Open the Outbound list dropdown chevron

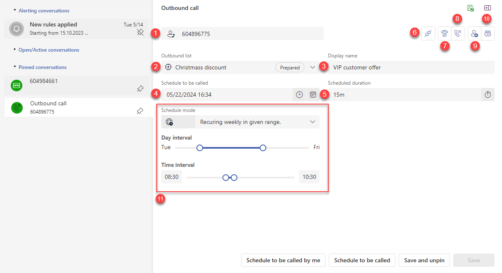click(313, 67)
